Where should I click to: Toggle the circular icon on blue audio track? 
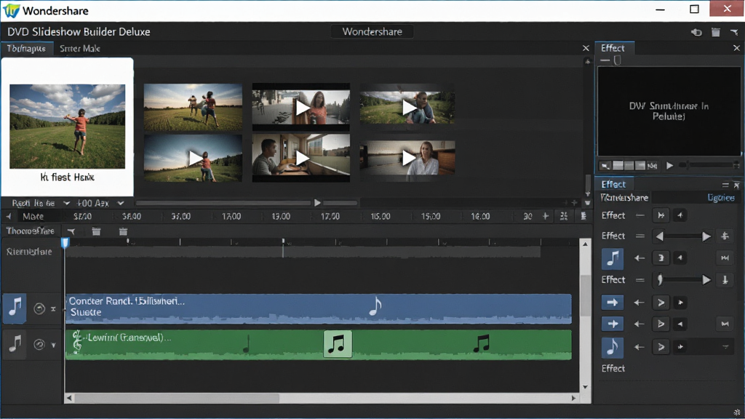tap(39, 308)
